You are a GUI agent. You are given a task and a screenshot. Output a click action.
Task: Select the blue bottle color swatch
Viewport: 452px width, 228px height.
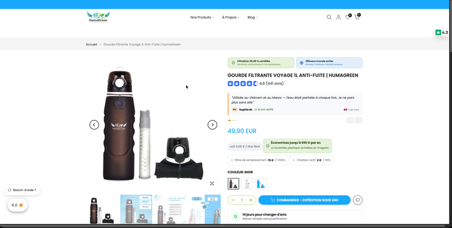tap(261, 183)
